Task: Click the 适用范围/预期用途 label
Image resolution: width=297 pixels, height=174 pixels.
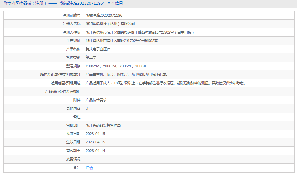Action: click(x=65, y=83)
